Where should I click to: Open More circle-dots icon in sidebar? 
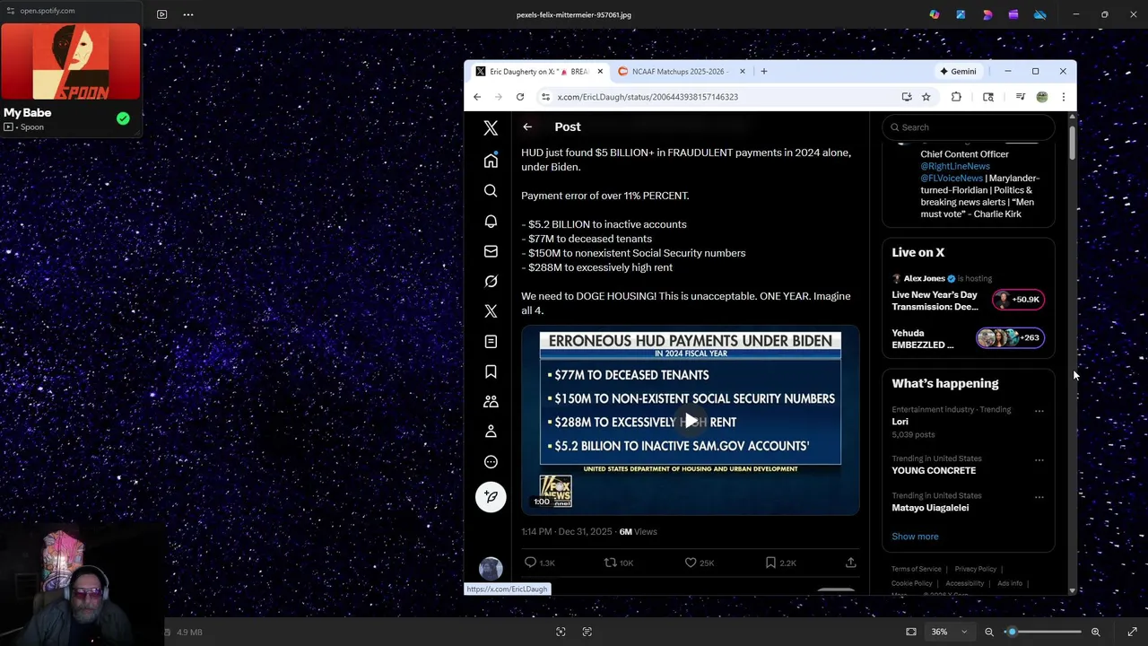pyautogui.click(x=491, y=462)
